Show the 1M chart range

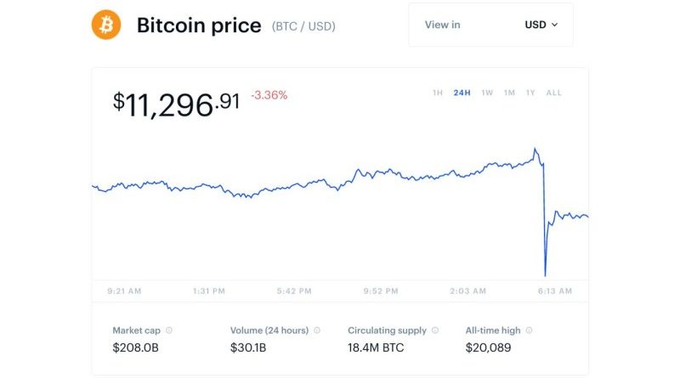(x=509, y=93)
